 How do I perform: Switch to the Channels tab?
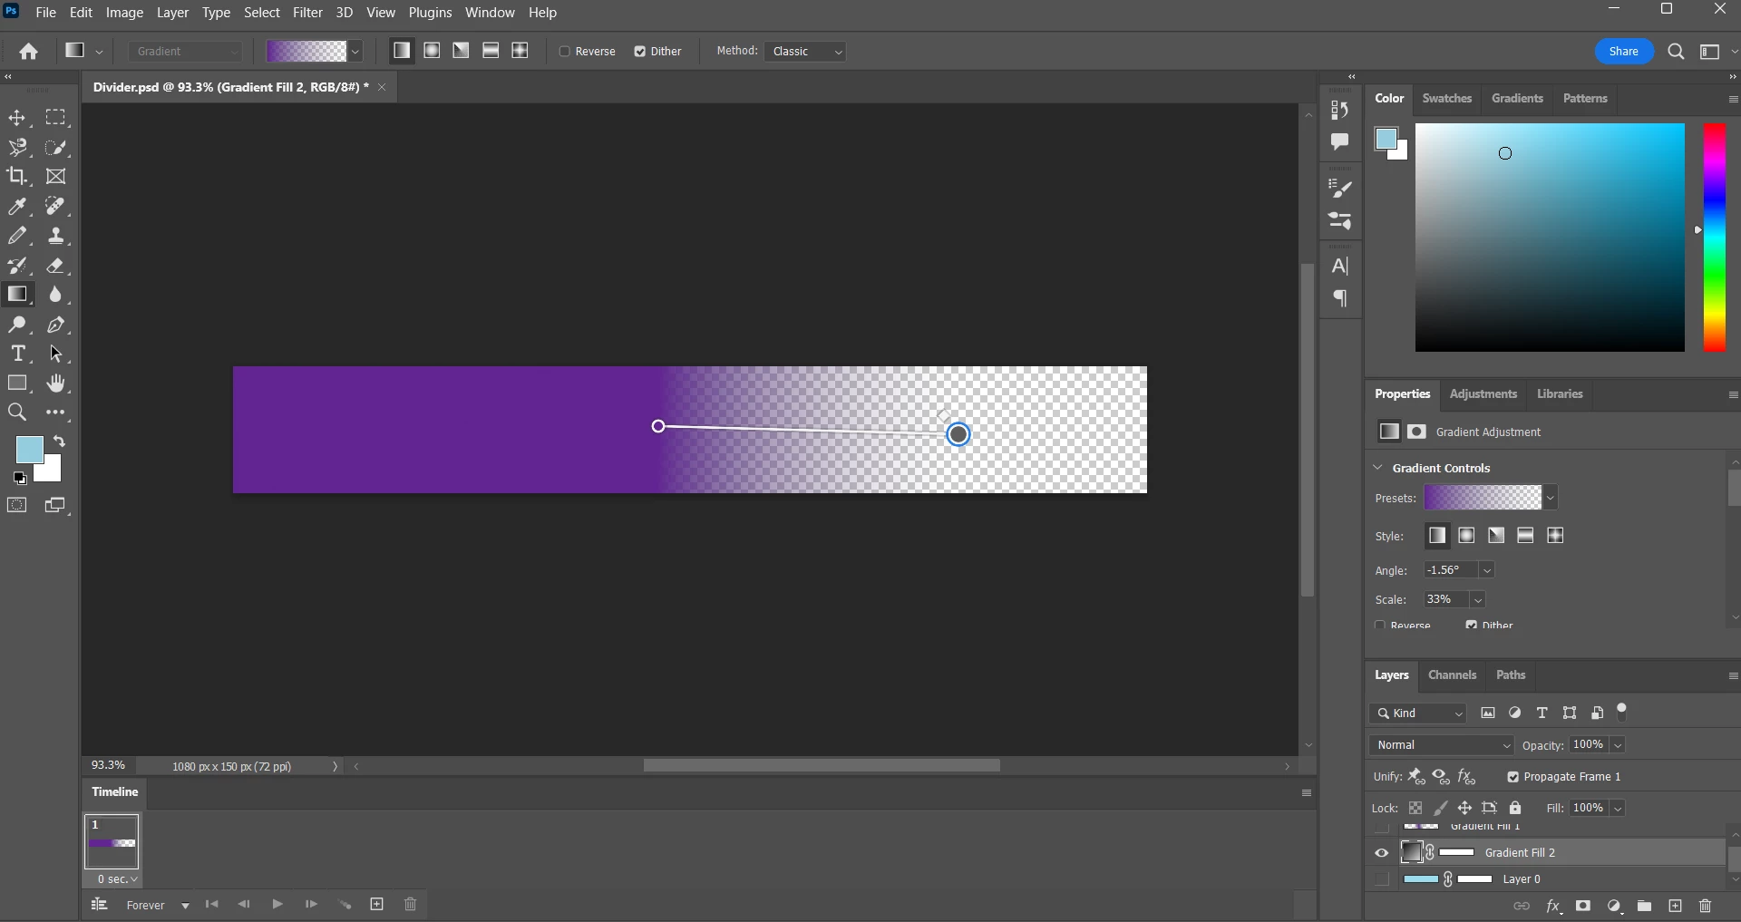click(x=1452, y=675)
